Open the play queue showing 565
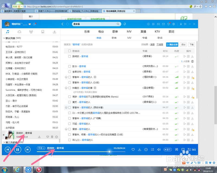The width and height of the screenshot is (217, 173). pos(192,149)
